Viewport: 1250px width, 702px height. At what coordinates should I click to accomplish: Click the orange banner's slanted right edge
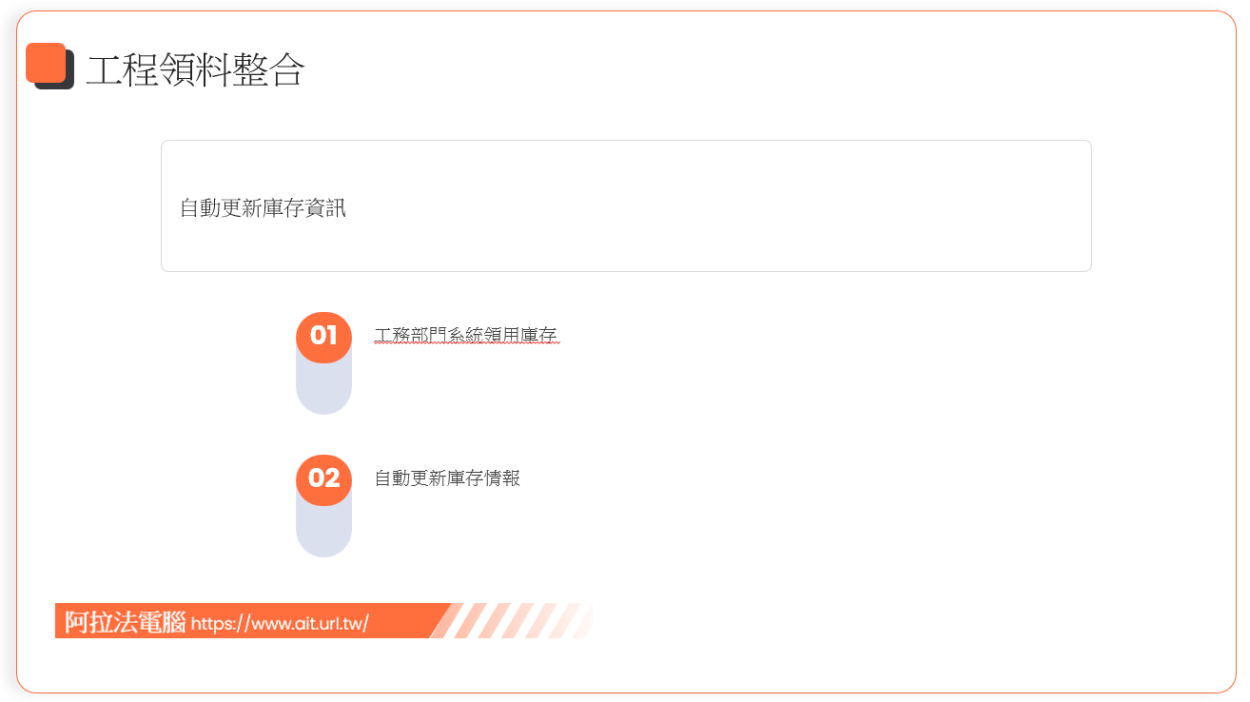440,620
